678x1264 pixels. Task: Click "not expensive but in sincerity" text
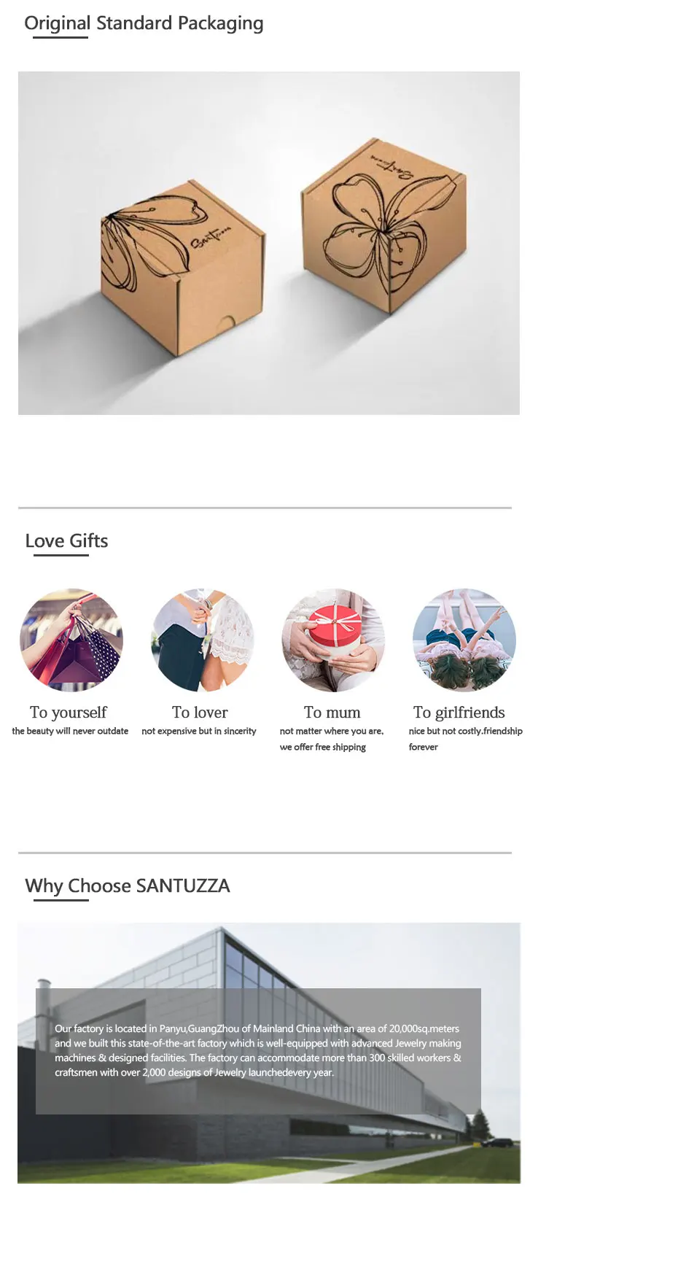199,731
